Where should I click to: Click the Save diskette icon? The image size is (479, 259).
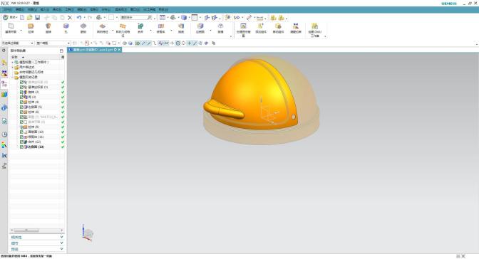[37, 17]
